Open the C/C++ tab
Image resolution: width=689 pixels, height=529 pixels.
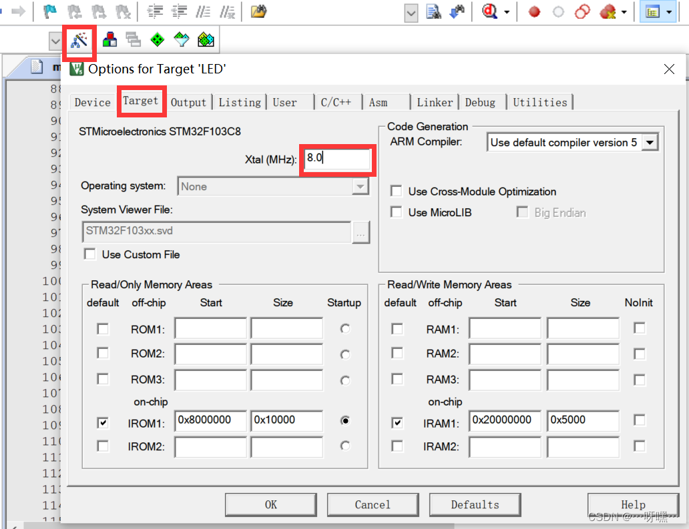click(x=336, y=102)
